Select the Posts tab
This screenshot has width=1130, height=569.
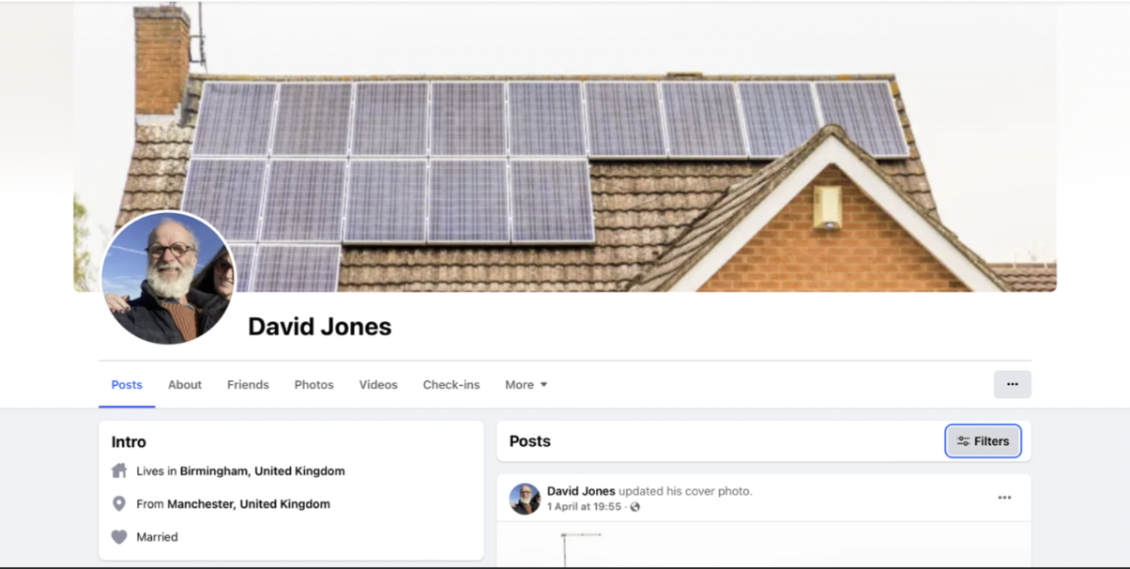127,385
